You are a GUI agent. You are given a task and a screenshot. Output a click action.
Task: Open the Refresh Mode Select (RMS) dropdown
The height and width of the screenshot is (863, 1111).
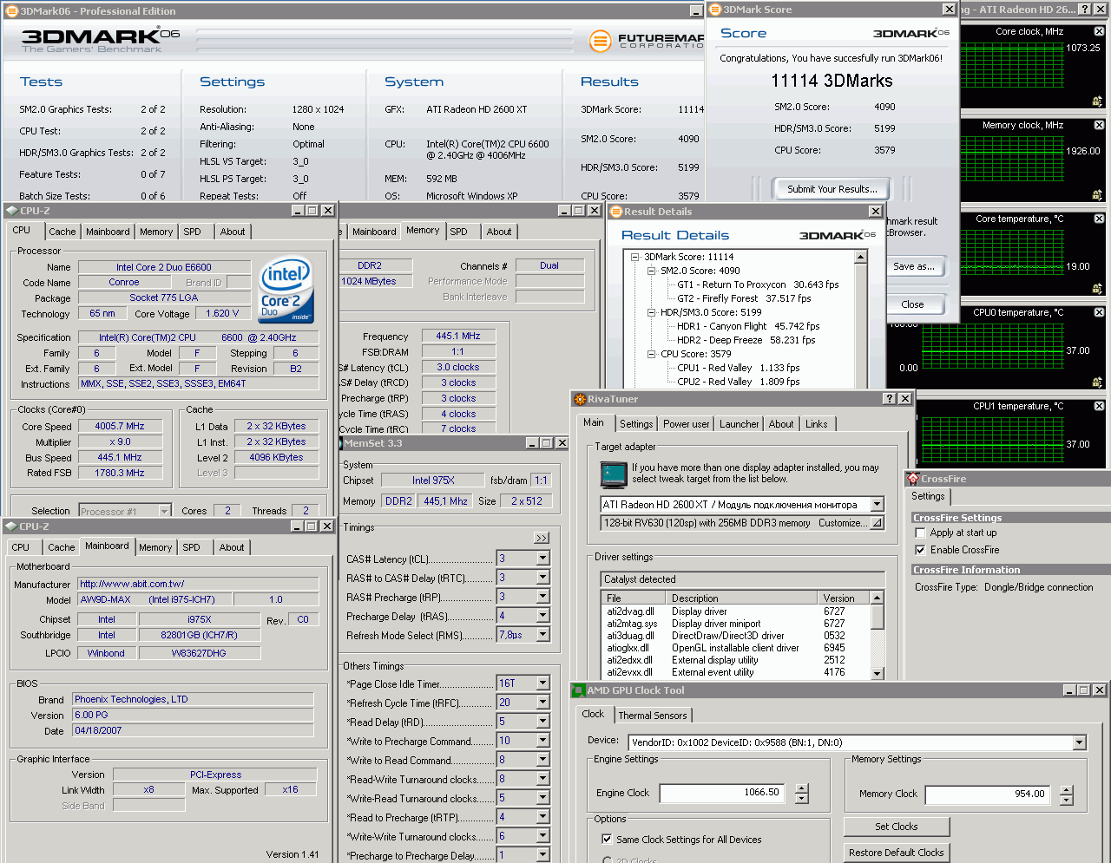tap(542, 635)
